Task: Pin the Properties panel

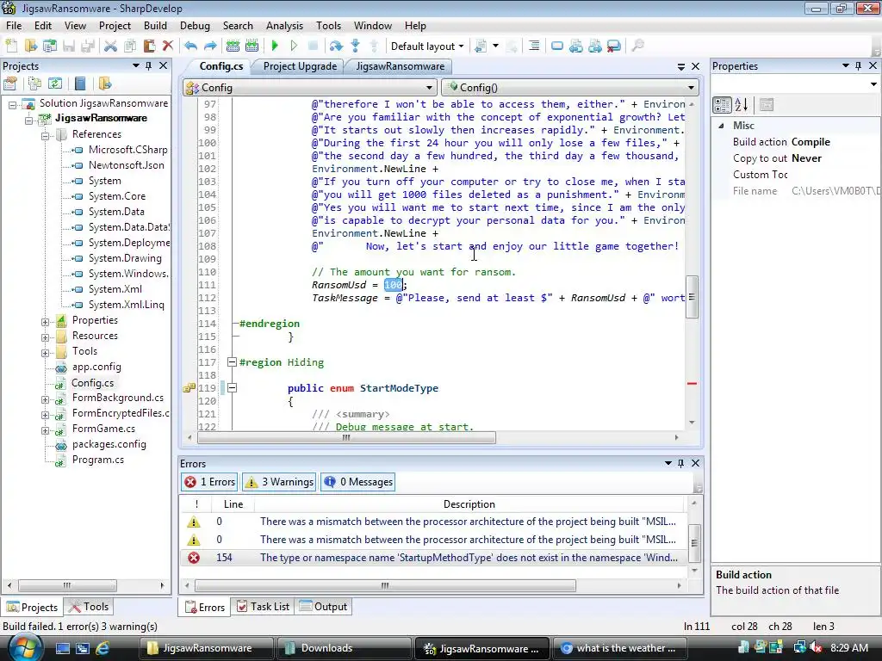Action: tap(859, 65)
